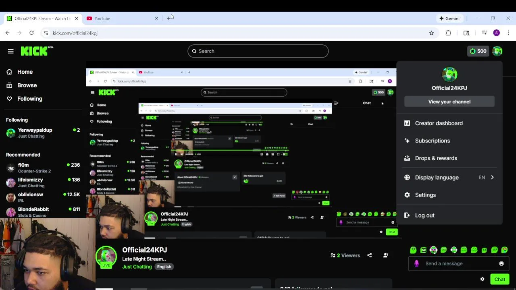Image resolution: width=516 pixels, height=290 pixels.
Task: Click the Drops & rewards icon
Action: pyautogui.click(x=407, y=158)
